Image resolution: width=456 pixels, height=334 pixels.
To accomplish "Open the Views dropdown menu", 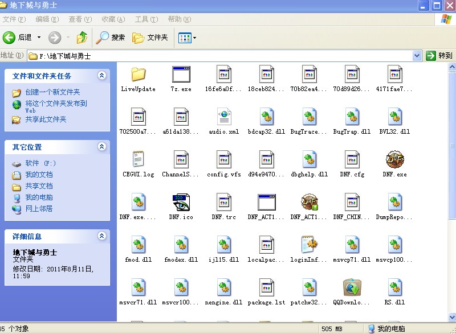I will point(194,38).
